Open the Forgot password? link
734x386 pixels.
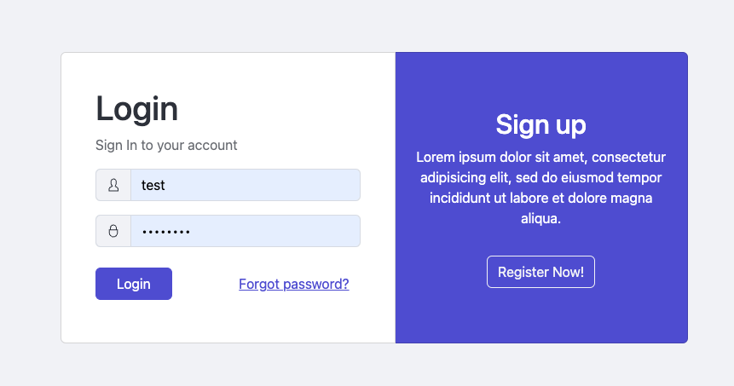point(294,284)
